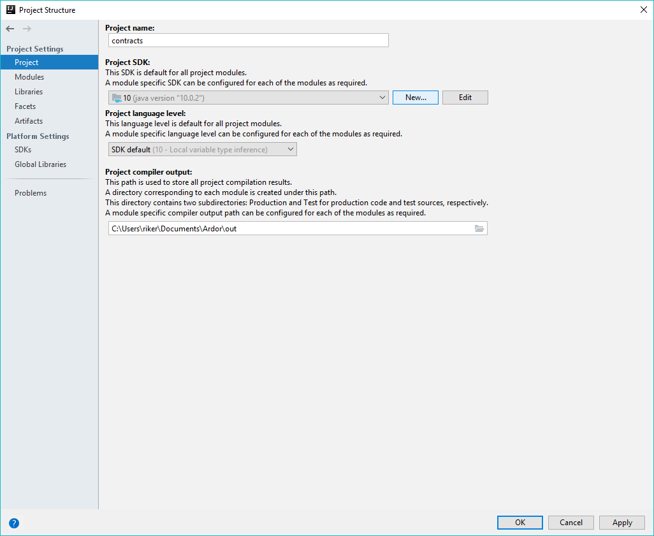View the Problems list

coord(31,193)
